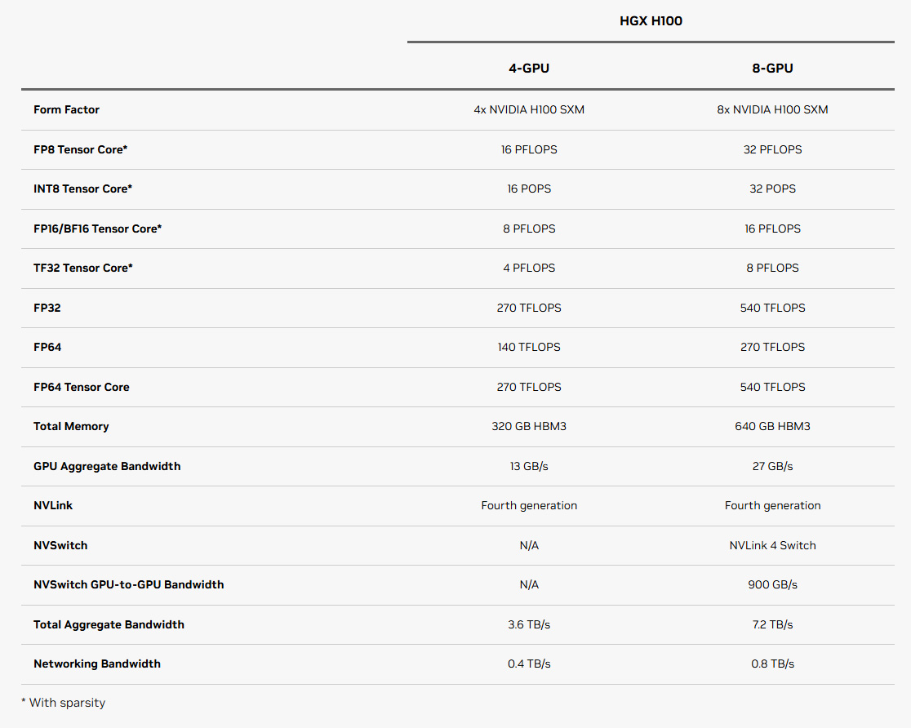Select FP32 8-GPU value 540 TFLOPS
Viewport: 911px width, 728px height.
[772, 308]
